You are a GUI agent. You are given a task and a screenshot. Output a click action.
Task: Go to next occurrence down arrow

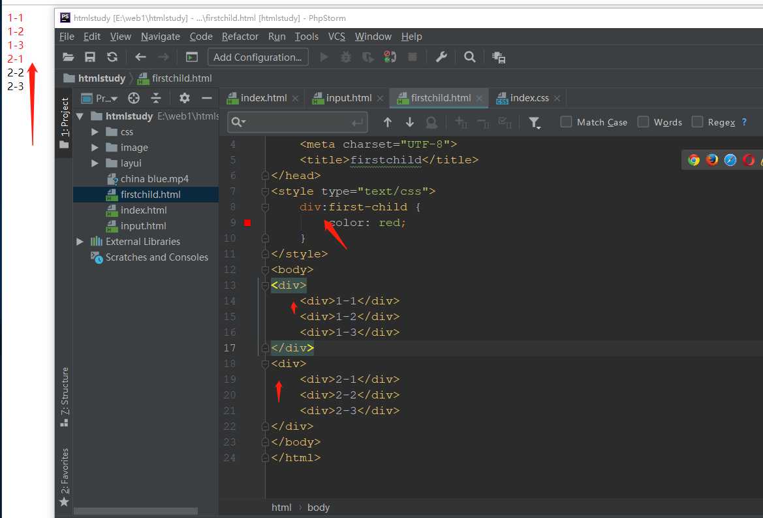410,122
